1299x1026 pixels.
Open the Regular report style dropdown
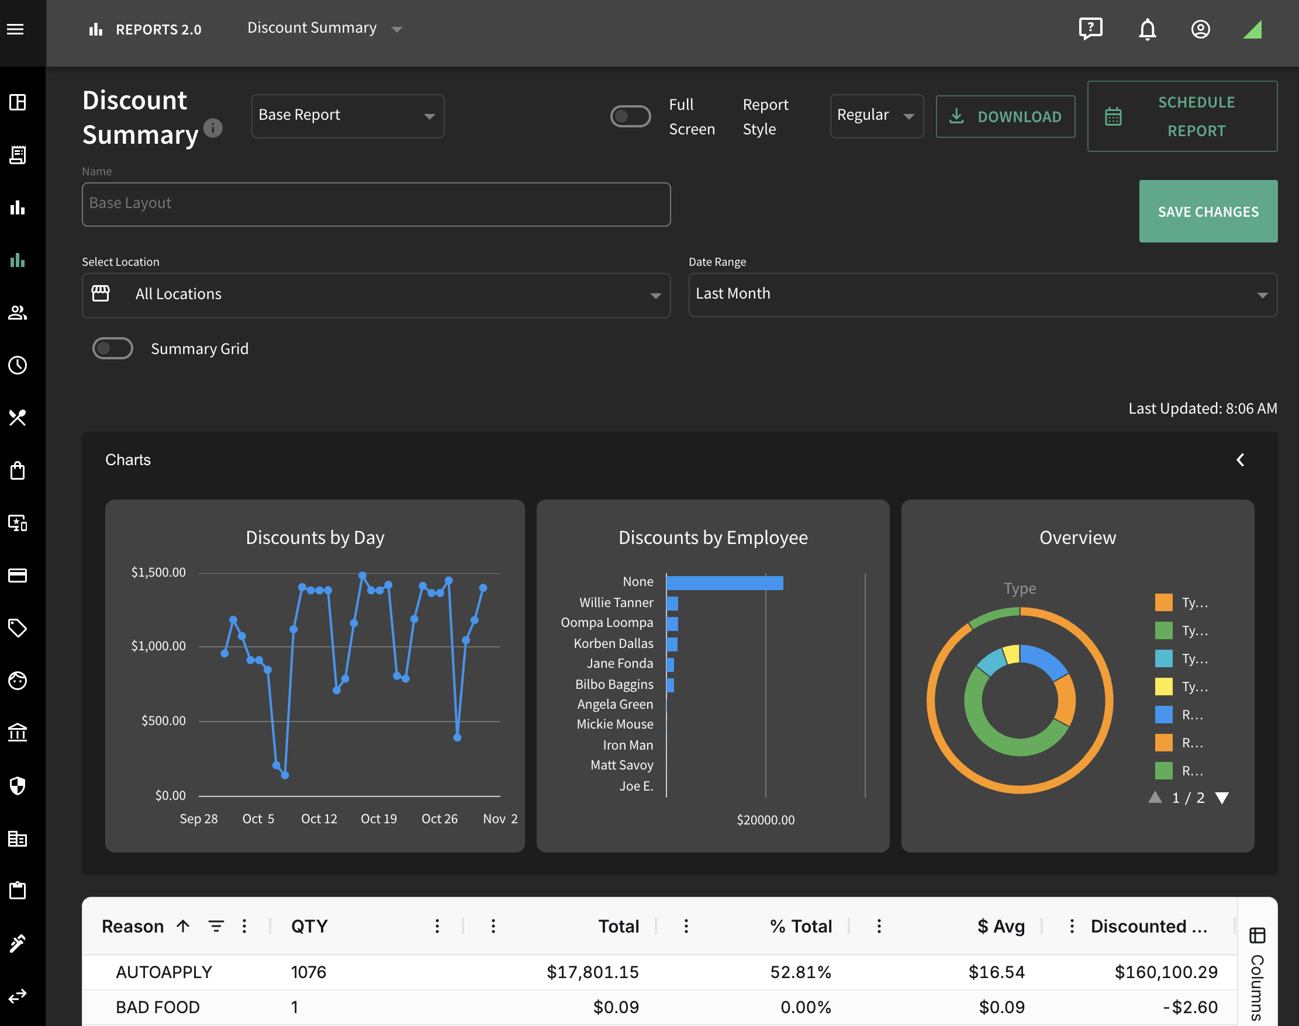[x=876, y=116]
